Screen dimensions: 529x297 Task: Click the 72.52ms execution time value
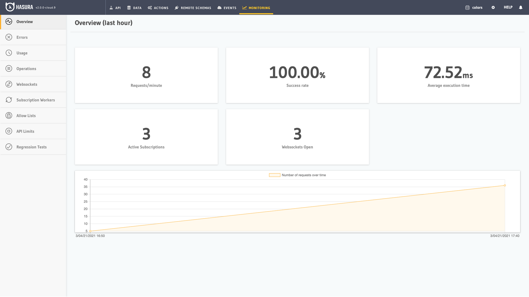[449, 72]
